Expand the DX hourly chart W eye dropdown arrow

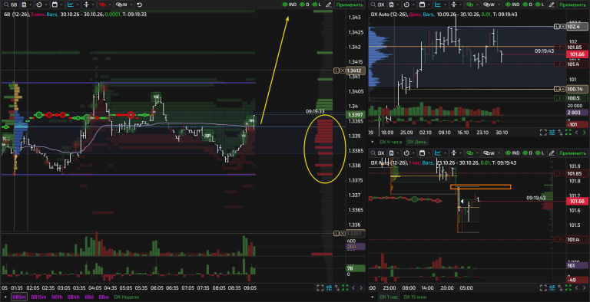click(498, 153)
